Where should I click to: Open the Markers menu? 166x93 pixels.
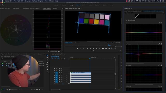[x=34, y=1]
